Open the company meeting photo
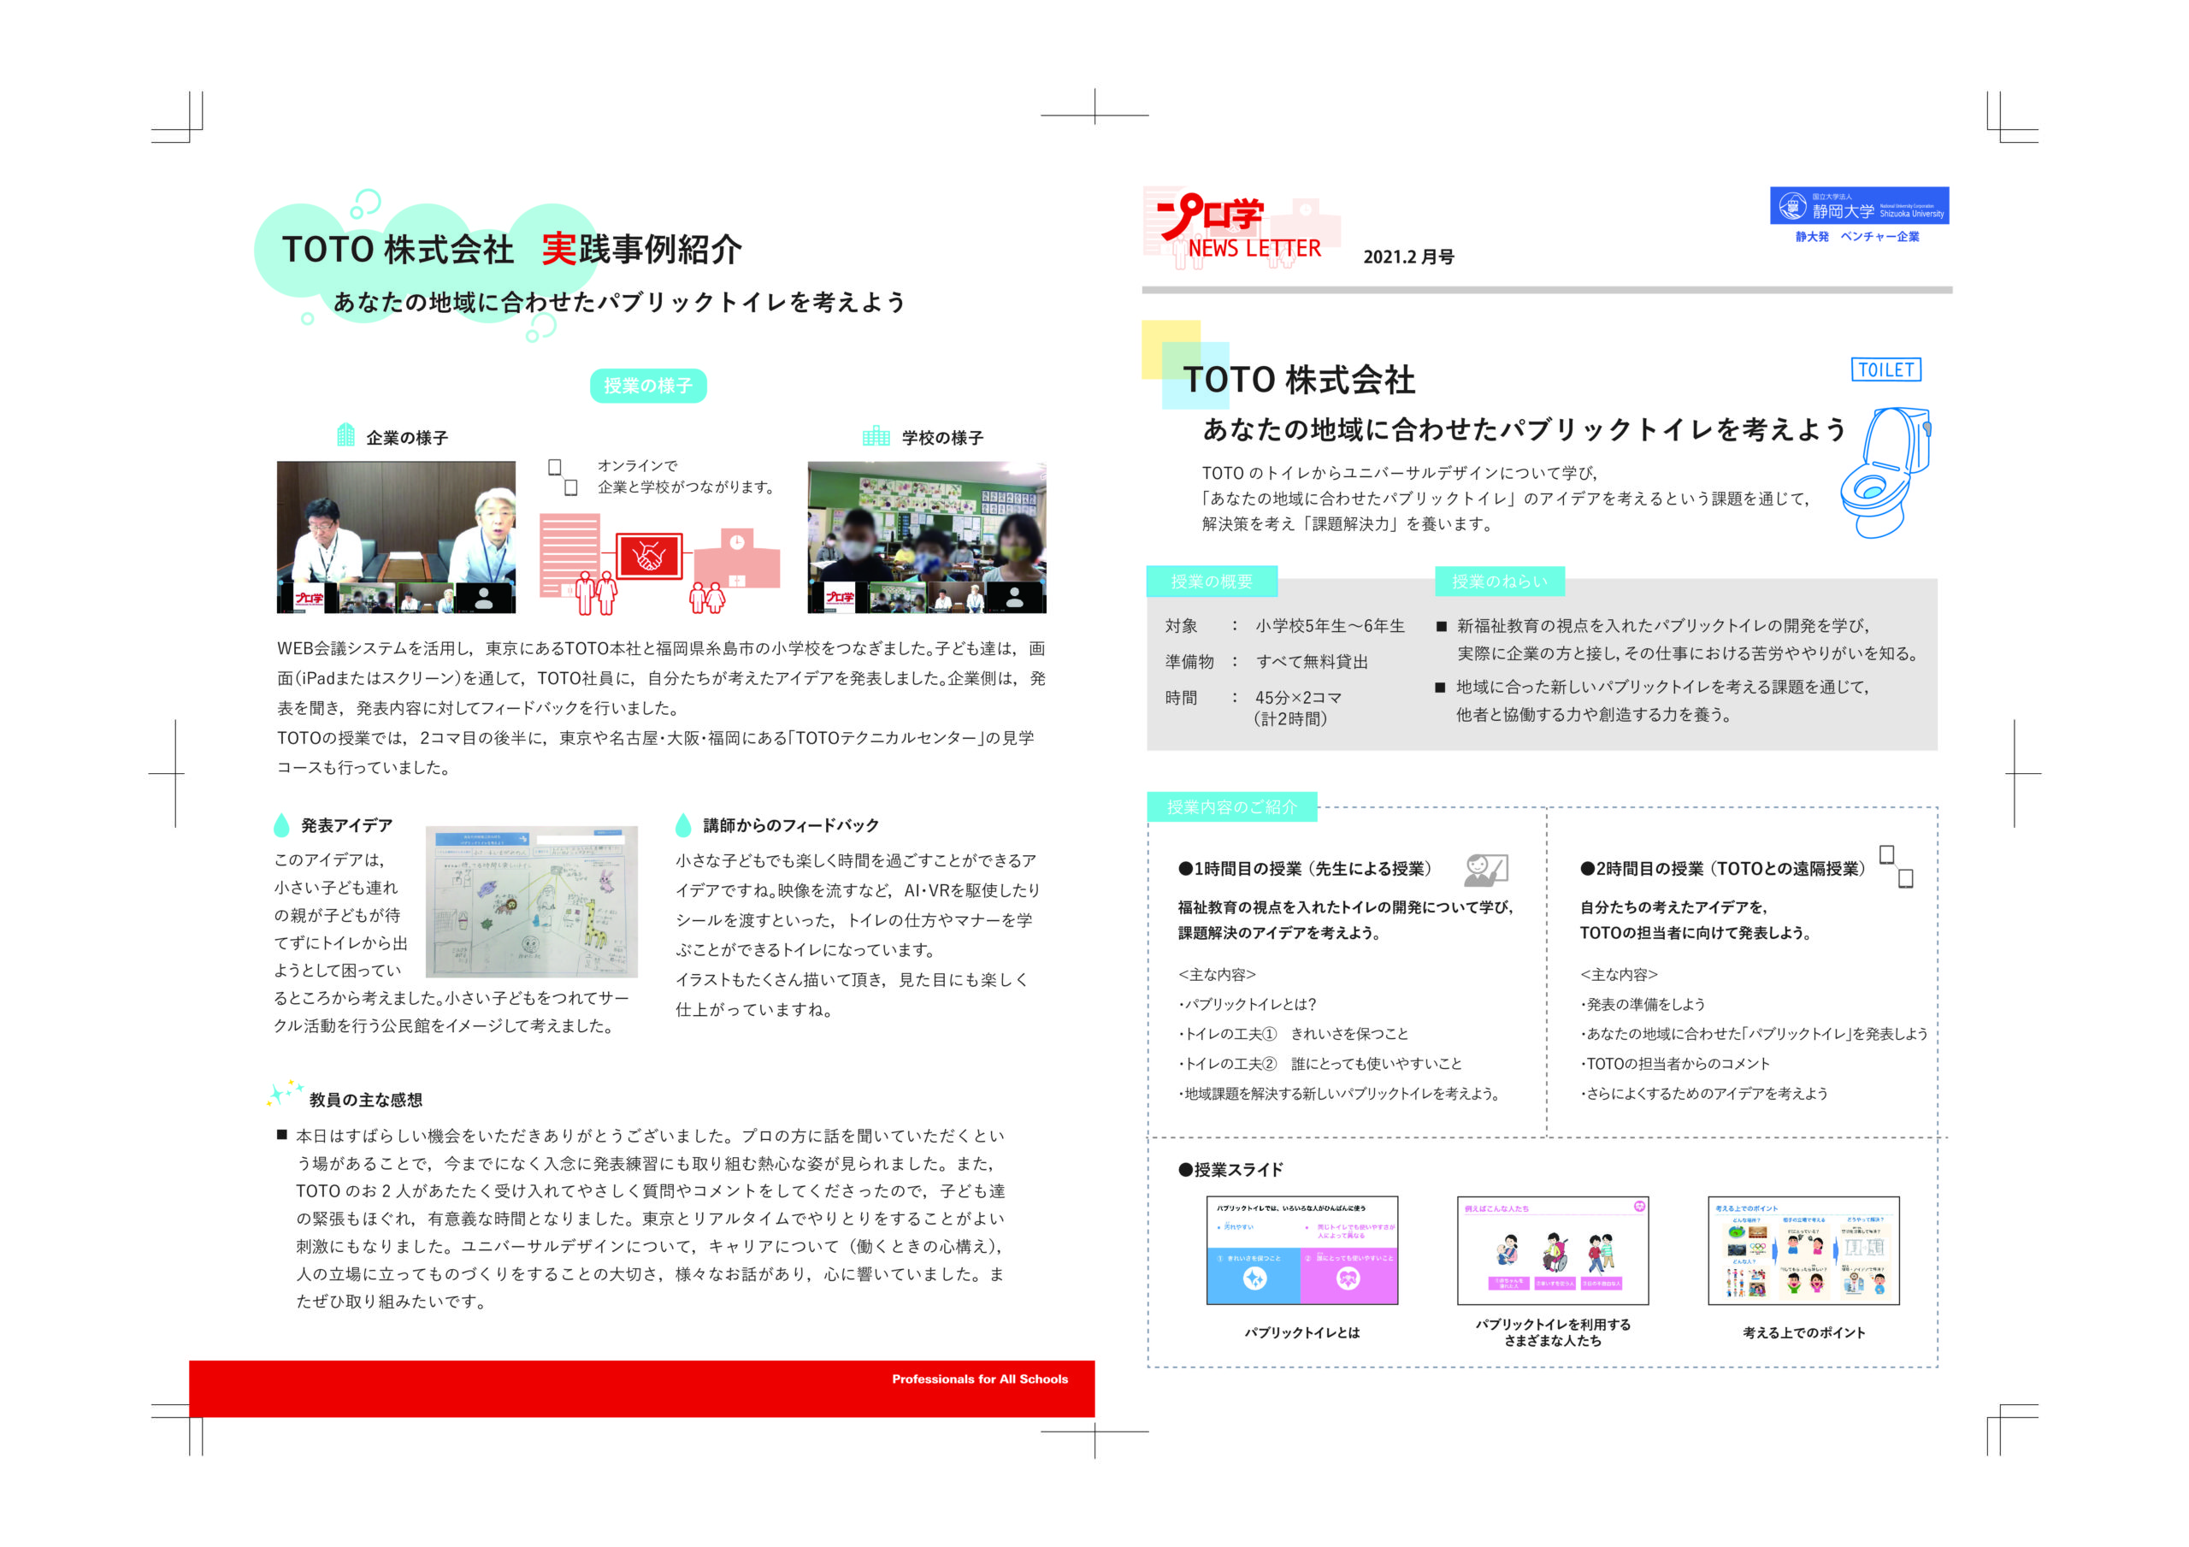Viewport: 2189px width, 1547px height. pos(396,537)
